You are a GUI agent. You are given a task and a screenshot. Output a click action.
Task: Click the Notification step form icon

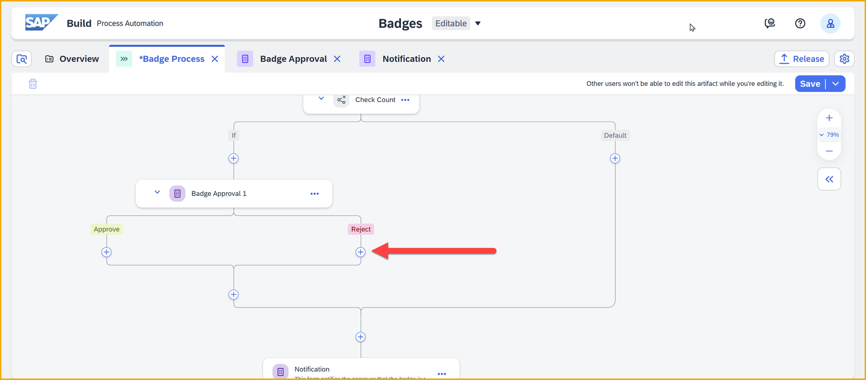(x=280, y=372)
